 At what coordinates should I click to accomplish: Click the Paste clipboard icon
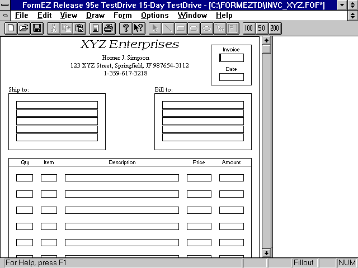[79, 28]
